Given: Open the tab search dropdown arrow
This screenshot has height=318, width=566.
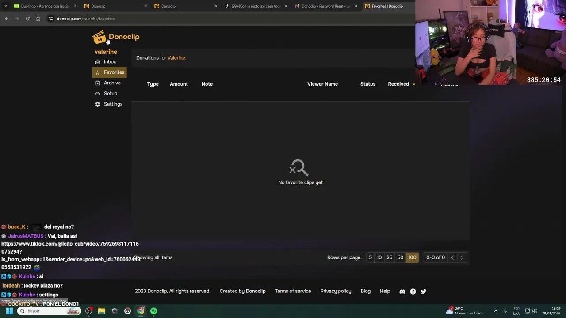Looking at the screenshot, I should (6, 6).
